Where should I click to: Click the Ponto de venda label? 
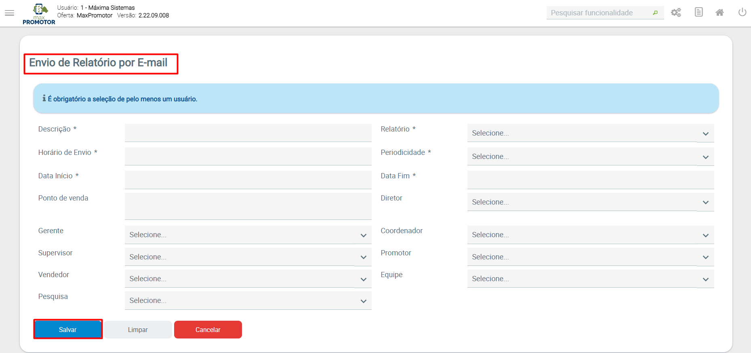click(63, 198)
